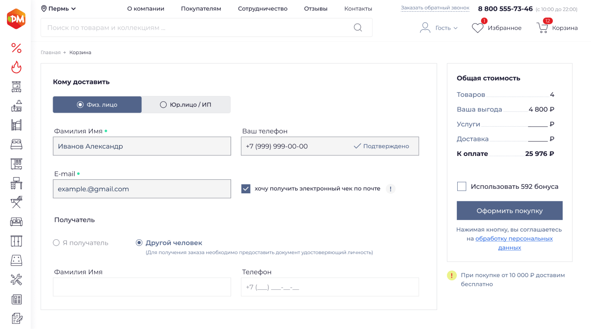The height and width of the screenshot is (329, 591).
Task: Click the recipient Телефон input field
Action: 330,287
